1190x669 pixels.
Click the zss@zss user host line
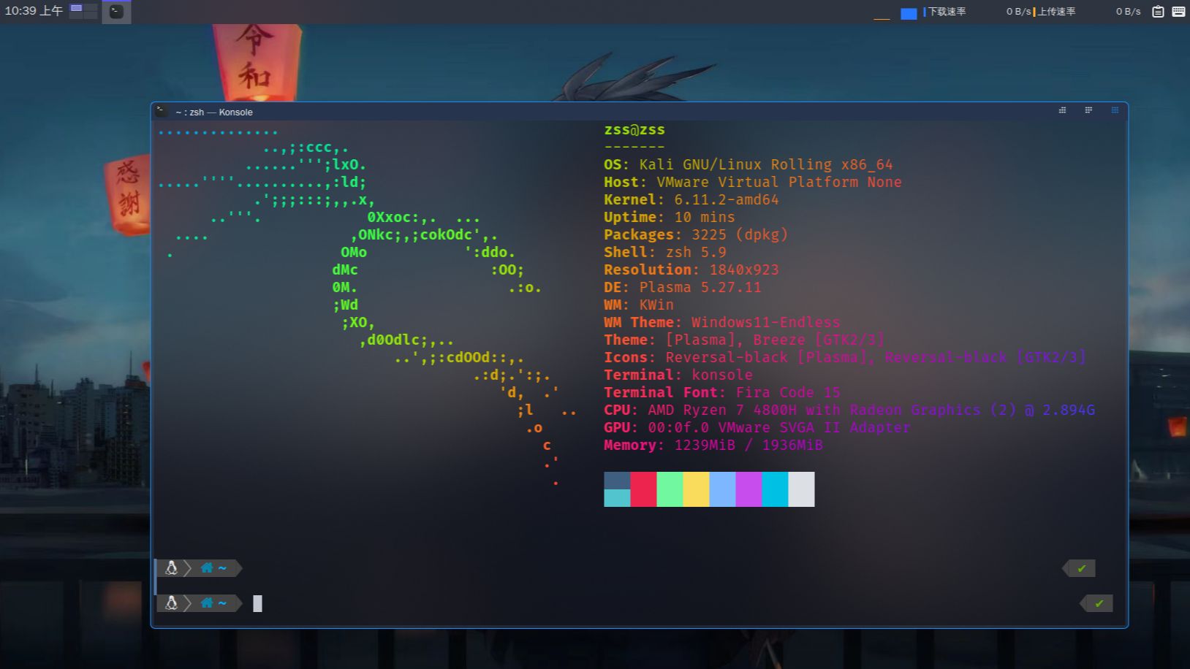[x=634, y=130]
